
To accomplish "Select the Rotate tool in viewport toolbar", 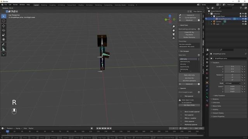I will point(3,30).
